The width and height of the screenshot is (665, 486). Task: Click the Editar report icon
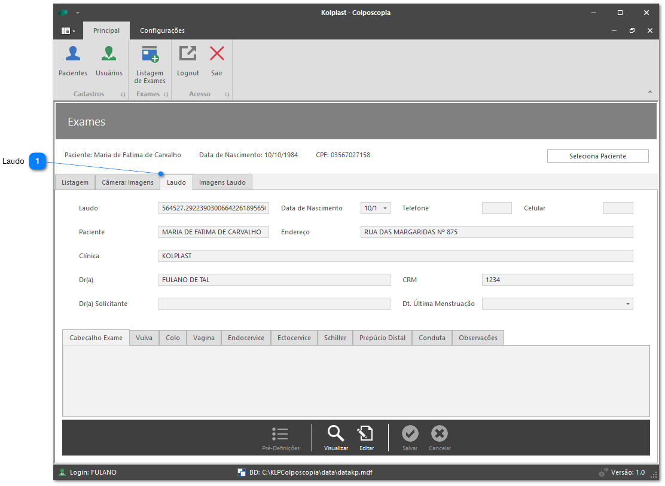365,434
